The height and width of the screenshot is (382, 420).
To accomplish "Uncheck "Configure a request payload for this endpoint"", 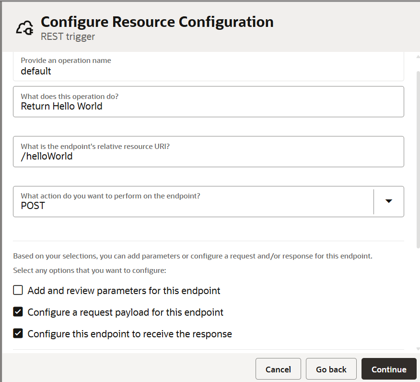I will [x=18, y=311].
